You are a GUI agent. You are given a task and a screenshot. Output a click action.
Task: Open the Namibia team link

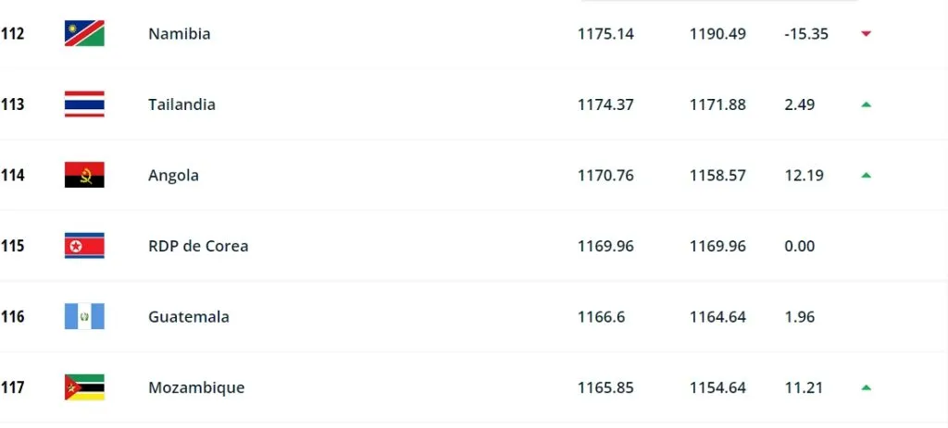coord(179,34)
